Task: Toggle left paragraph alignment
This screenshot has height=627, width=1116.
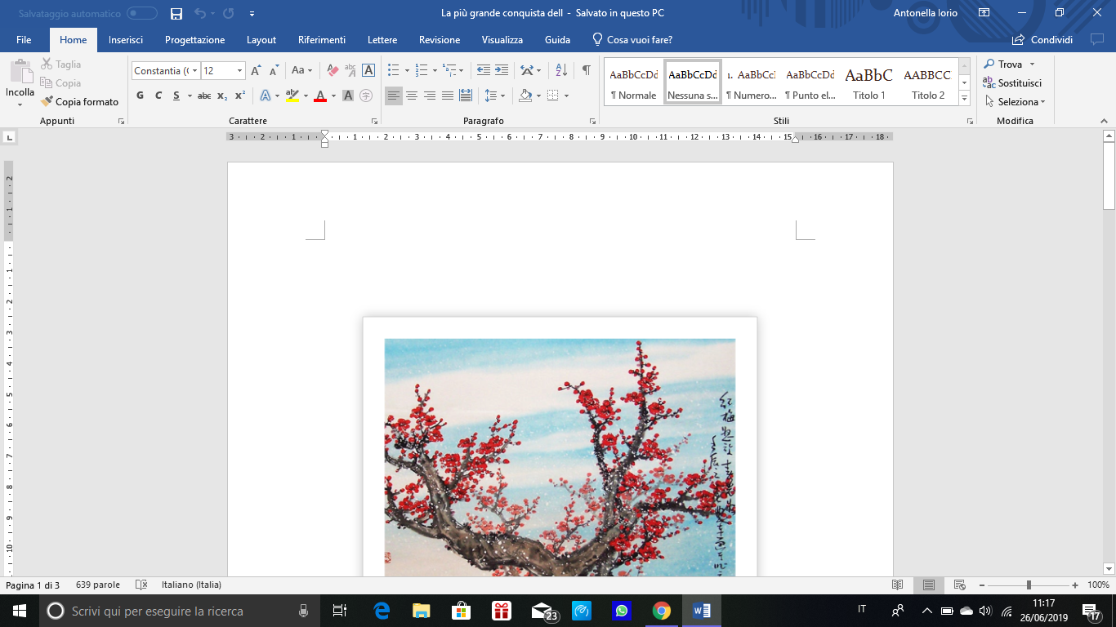Action: (x=394, y=96)
